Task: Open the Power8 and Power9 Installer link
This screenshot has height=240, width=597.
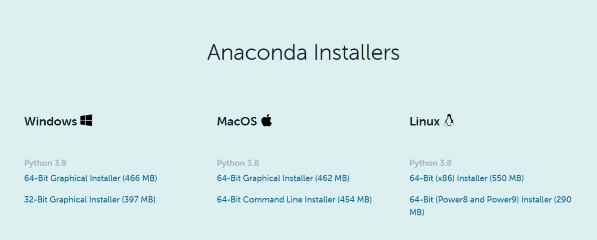Action: pyautogui.click(x=490, y=200)
